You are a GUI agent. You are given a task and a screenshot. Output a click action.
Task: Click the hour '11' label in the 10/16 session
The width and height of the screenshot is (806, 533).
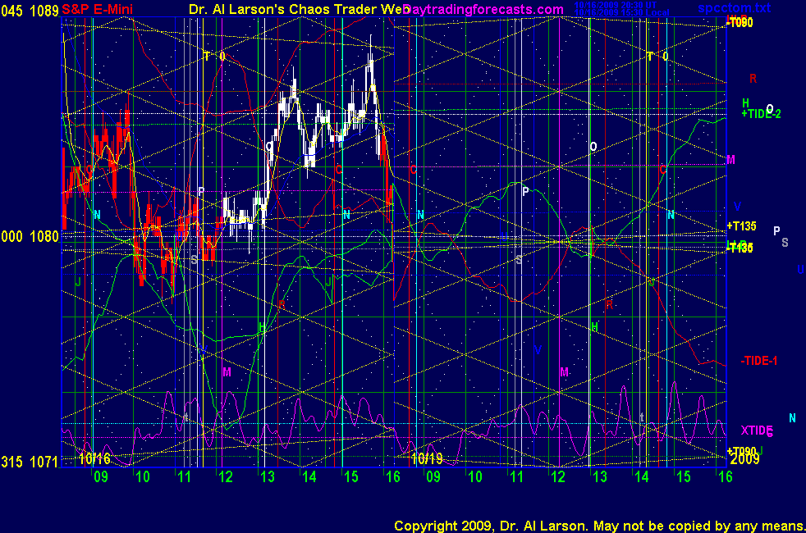coord(184,477)
